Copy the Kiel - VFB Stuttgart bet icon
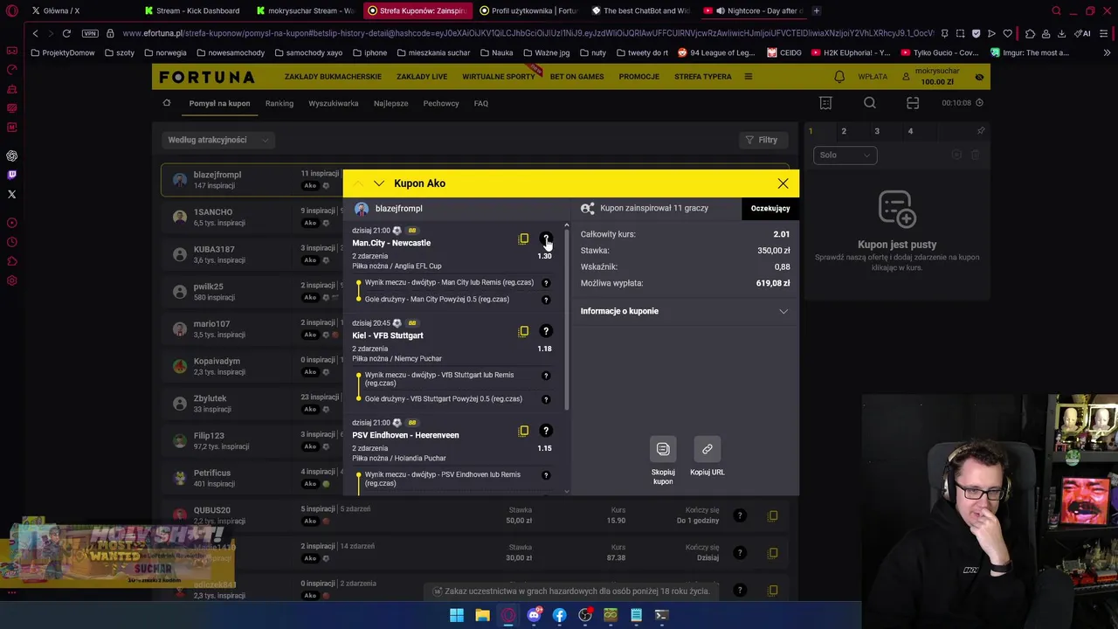 point(523,331)
